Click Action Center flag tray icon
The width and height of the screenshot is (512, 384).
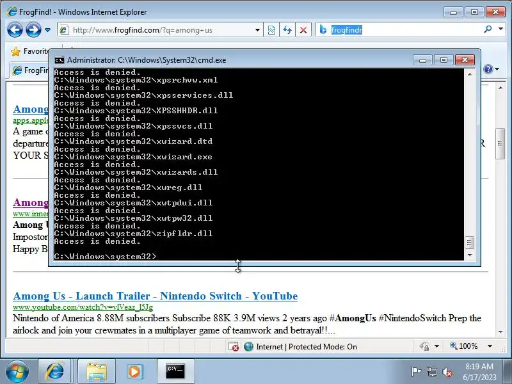[x=416, y=372]
